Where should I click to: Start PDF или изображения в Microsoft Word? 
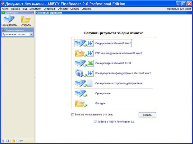coord(108,53)
